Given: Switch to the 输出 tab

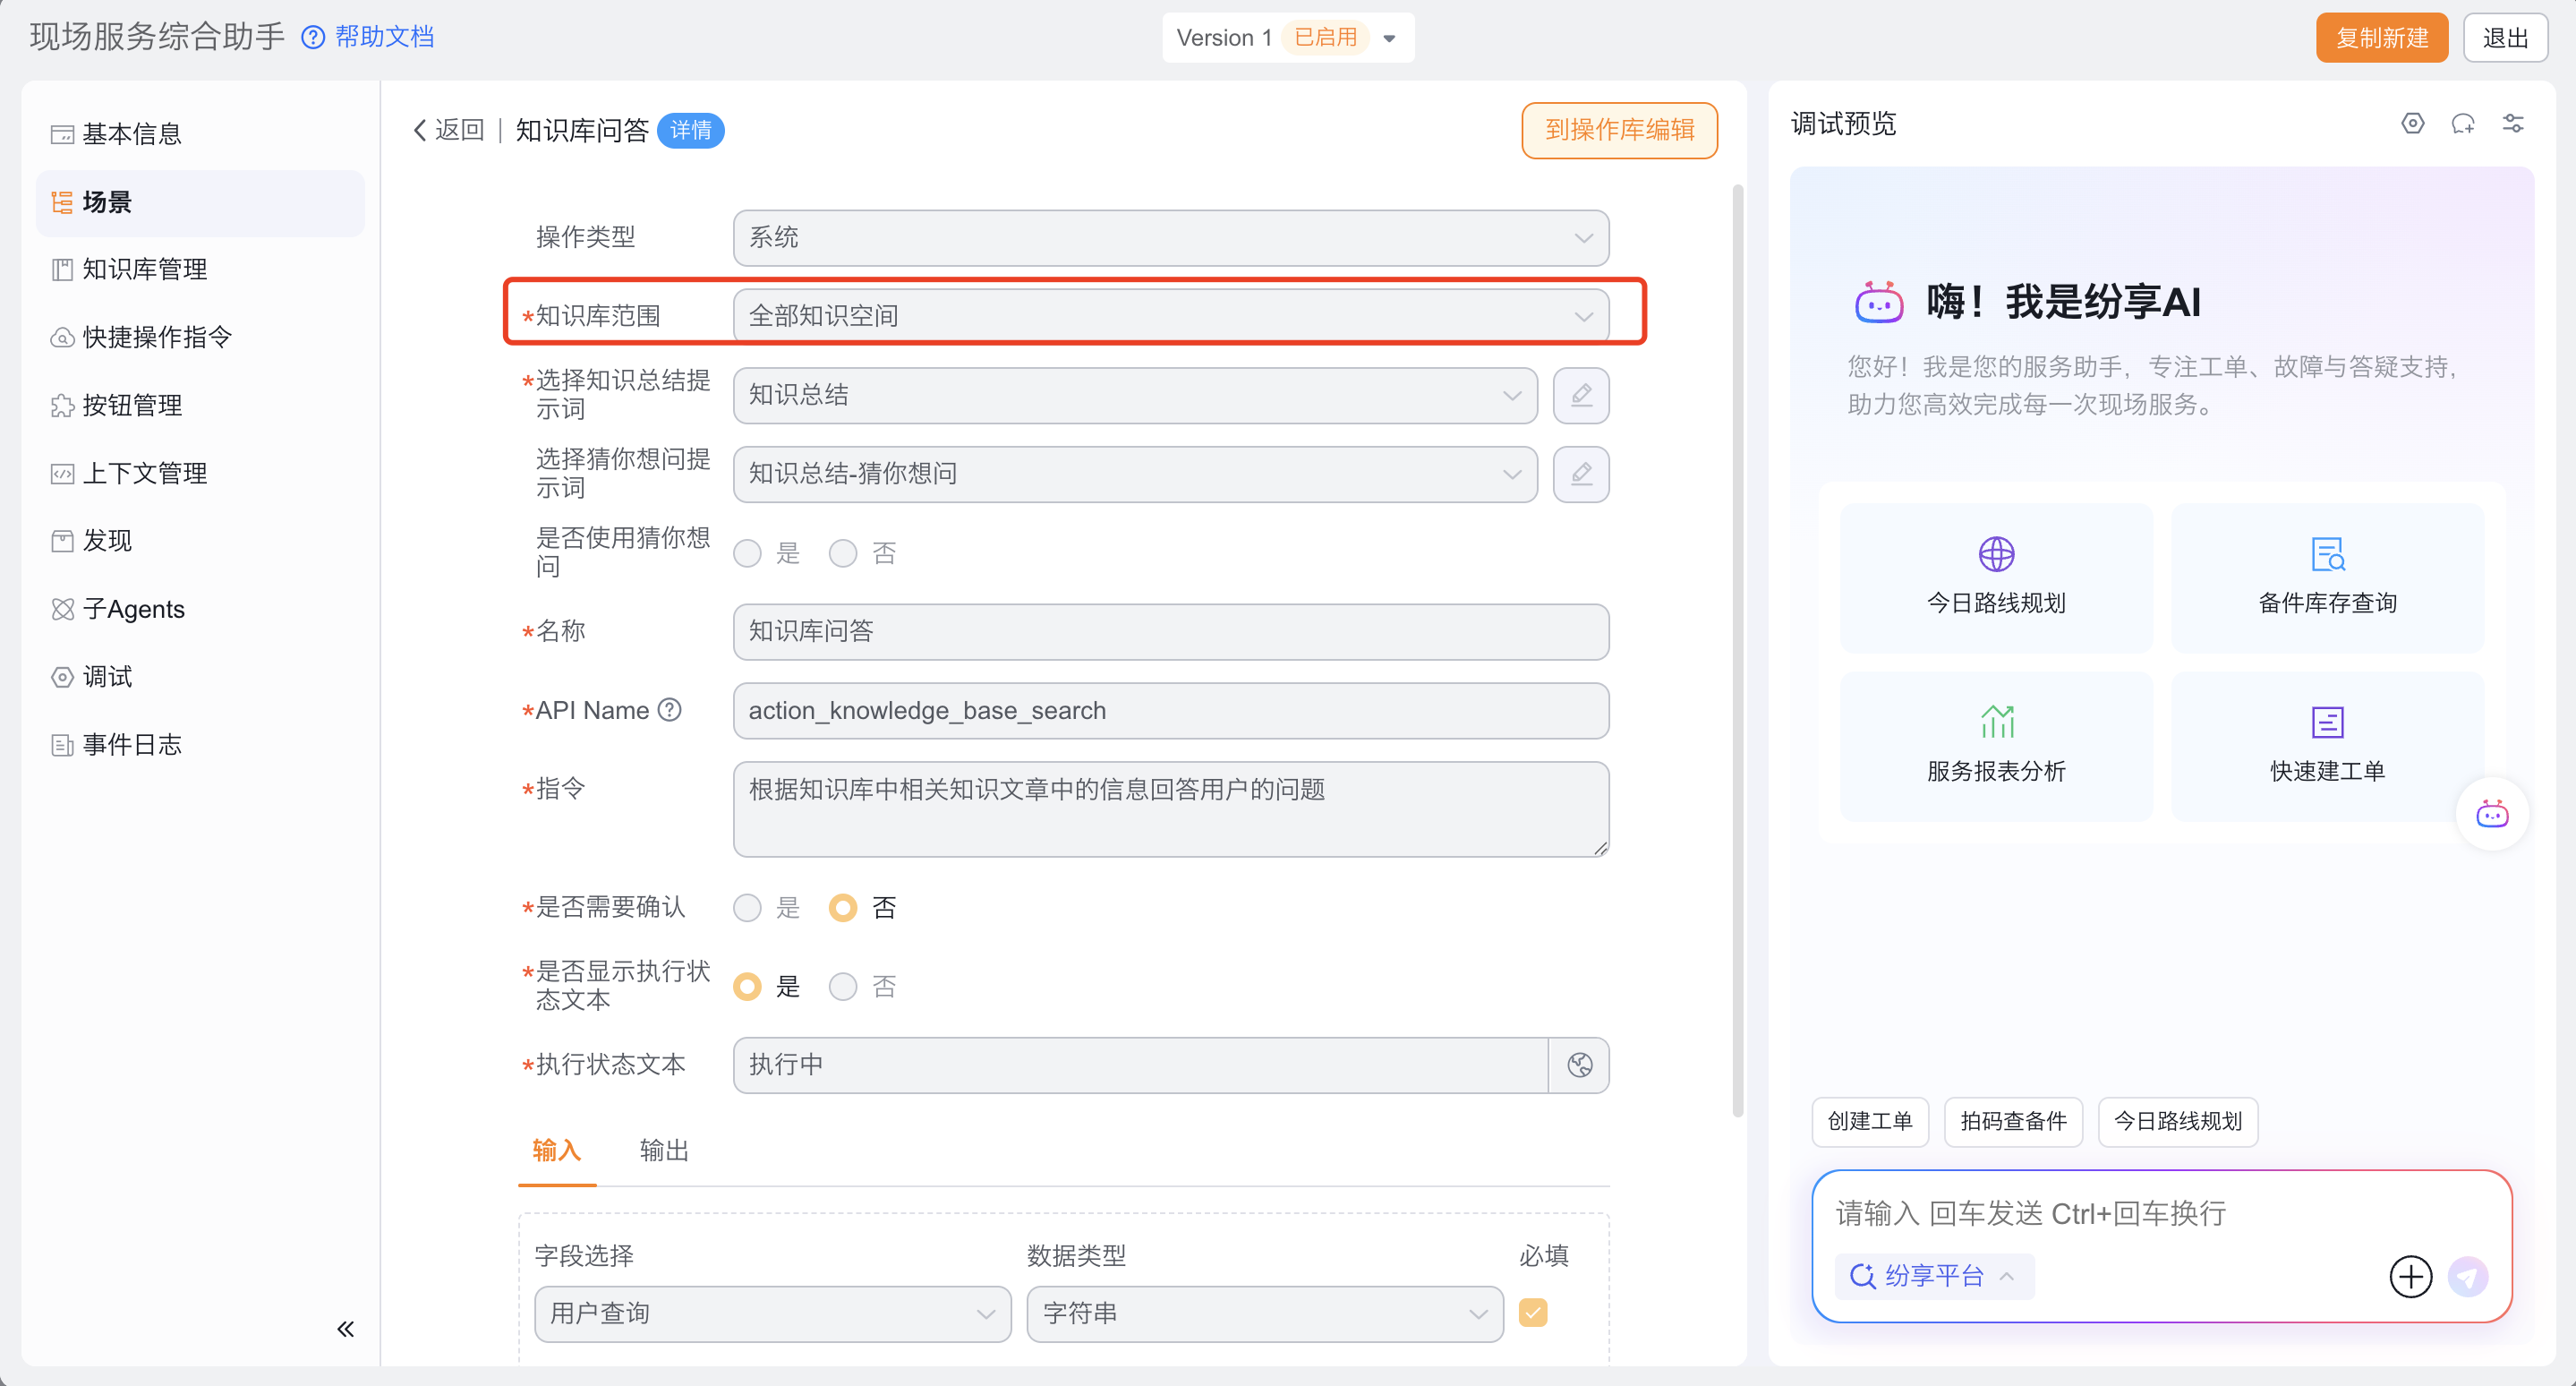Looking at the screenshot, I should (664, 1150).
